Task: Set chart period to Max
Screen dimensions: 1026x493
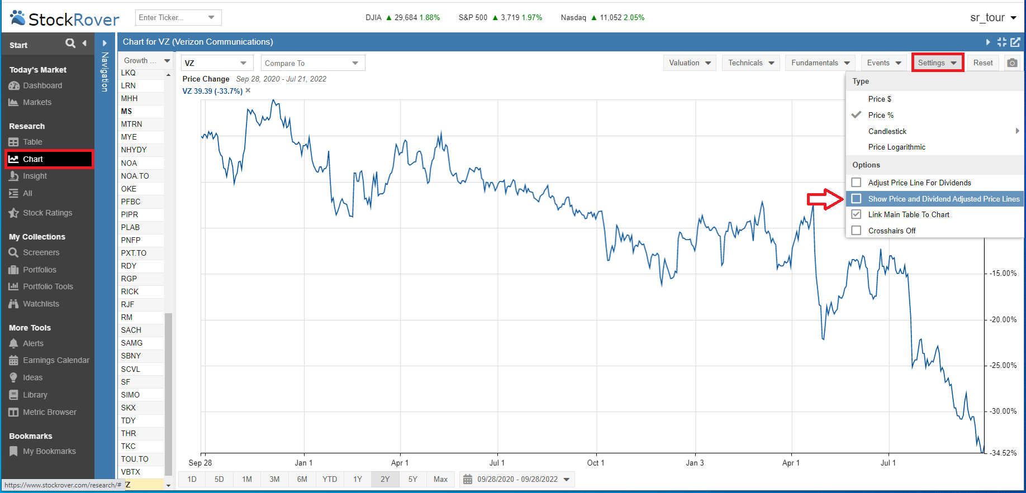Action: [441, 479]
